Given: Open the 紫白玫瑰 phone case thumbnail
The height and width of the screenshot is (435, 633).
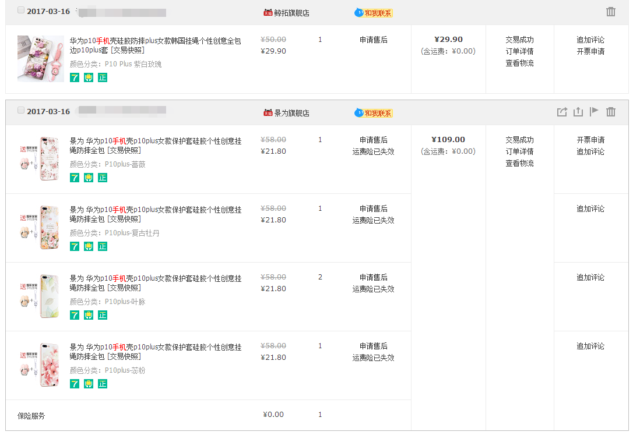Looking at the screenshot, I should click(41, 59).
